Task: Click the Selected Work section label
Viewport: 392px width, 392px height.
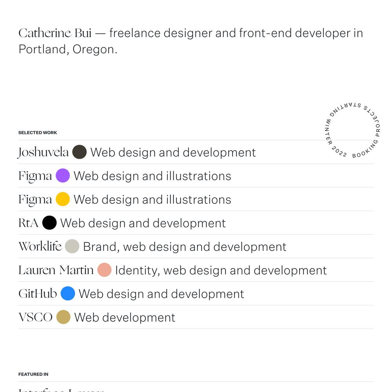Action: click(38, 132)
